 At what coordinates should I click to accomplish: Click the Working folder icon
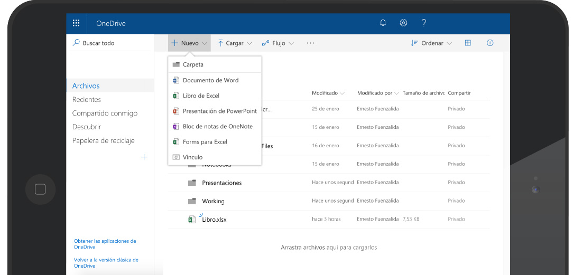[x=192, y=201]
